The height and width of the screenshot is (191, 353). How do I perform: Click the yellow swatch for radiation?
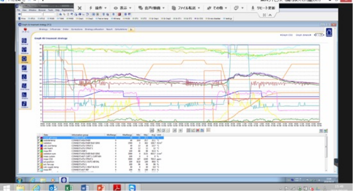pos(41,143)
